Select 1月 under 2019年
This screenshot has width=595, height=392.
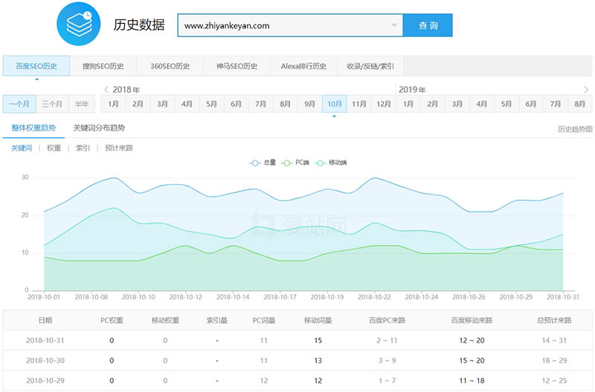pyautogui.click(x=408, y=104)
